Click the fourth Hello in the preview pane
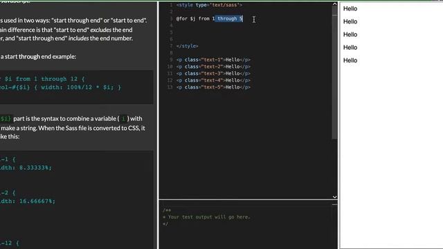 tap(350, 48)
